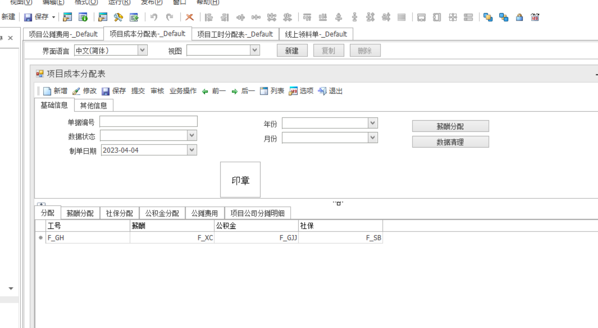
Task: Open the 界面语言 language dropdown
Action: click(142, 50)
